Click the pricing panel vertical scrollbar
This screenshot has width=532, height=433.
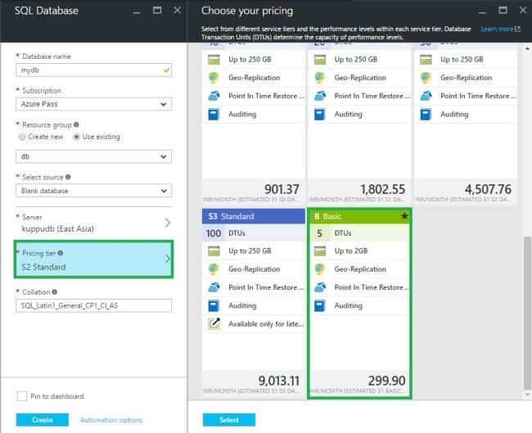pyautogui.click(x=525, y=311)
